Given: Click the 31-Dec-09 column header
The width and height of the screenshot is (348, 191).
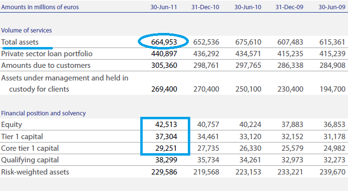Looking at the screenshot, I should 289,7.
